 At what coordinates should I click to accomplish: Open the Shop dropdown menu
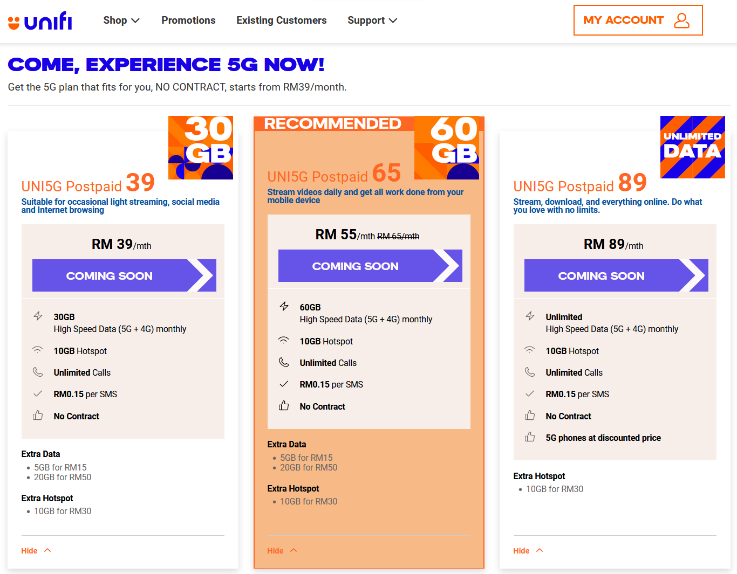pos(121,20)
